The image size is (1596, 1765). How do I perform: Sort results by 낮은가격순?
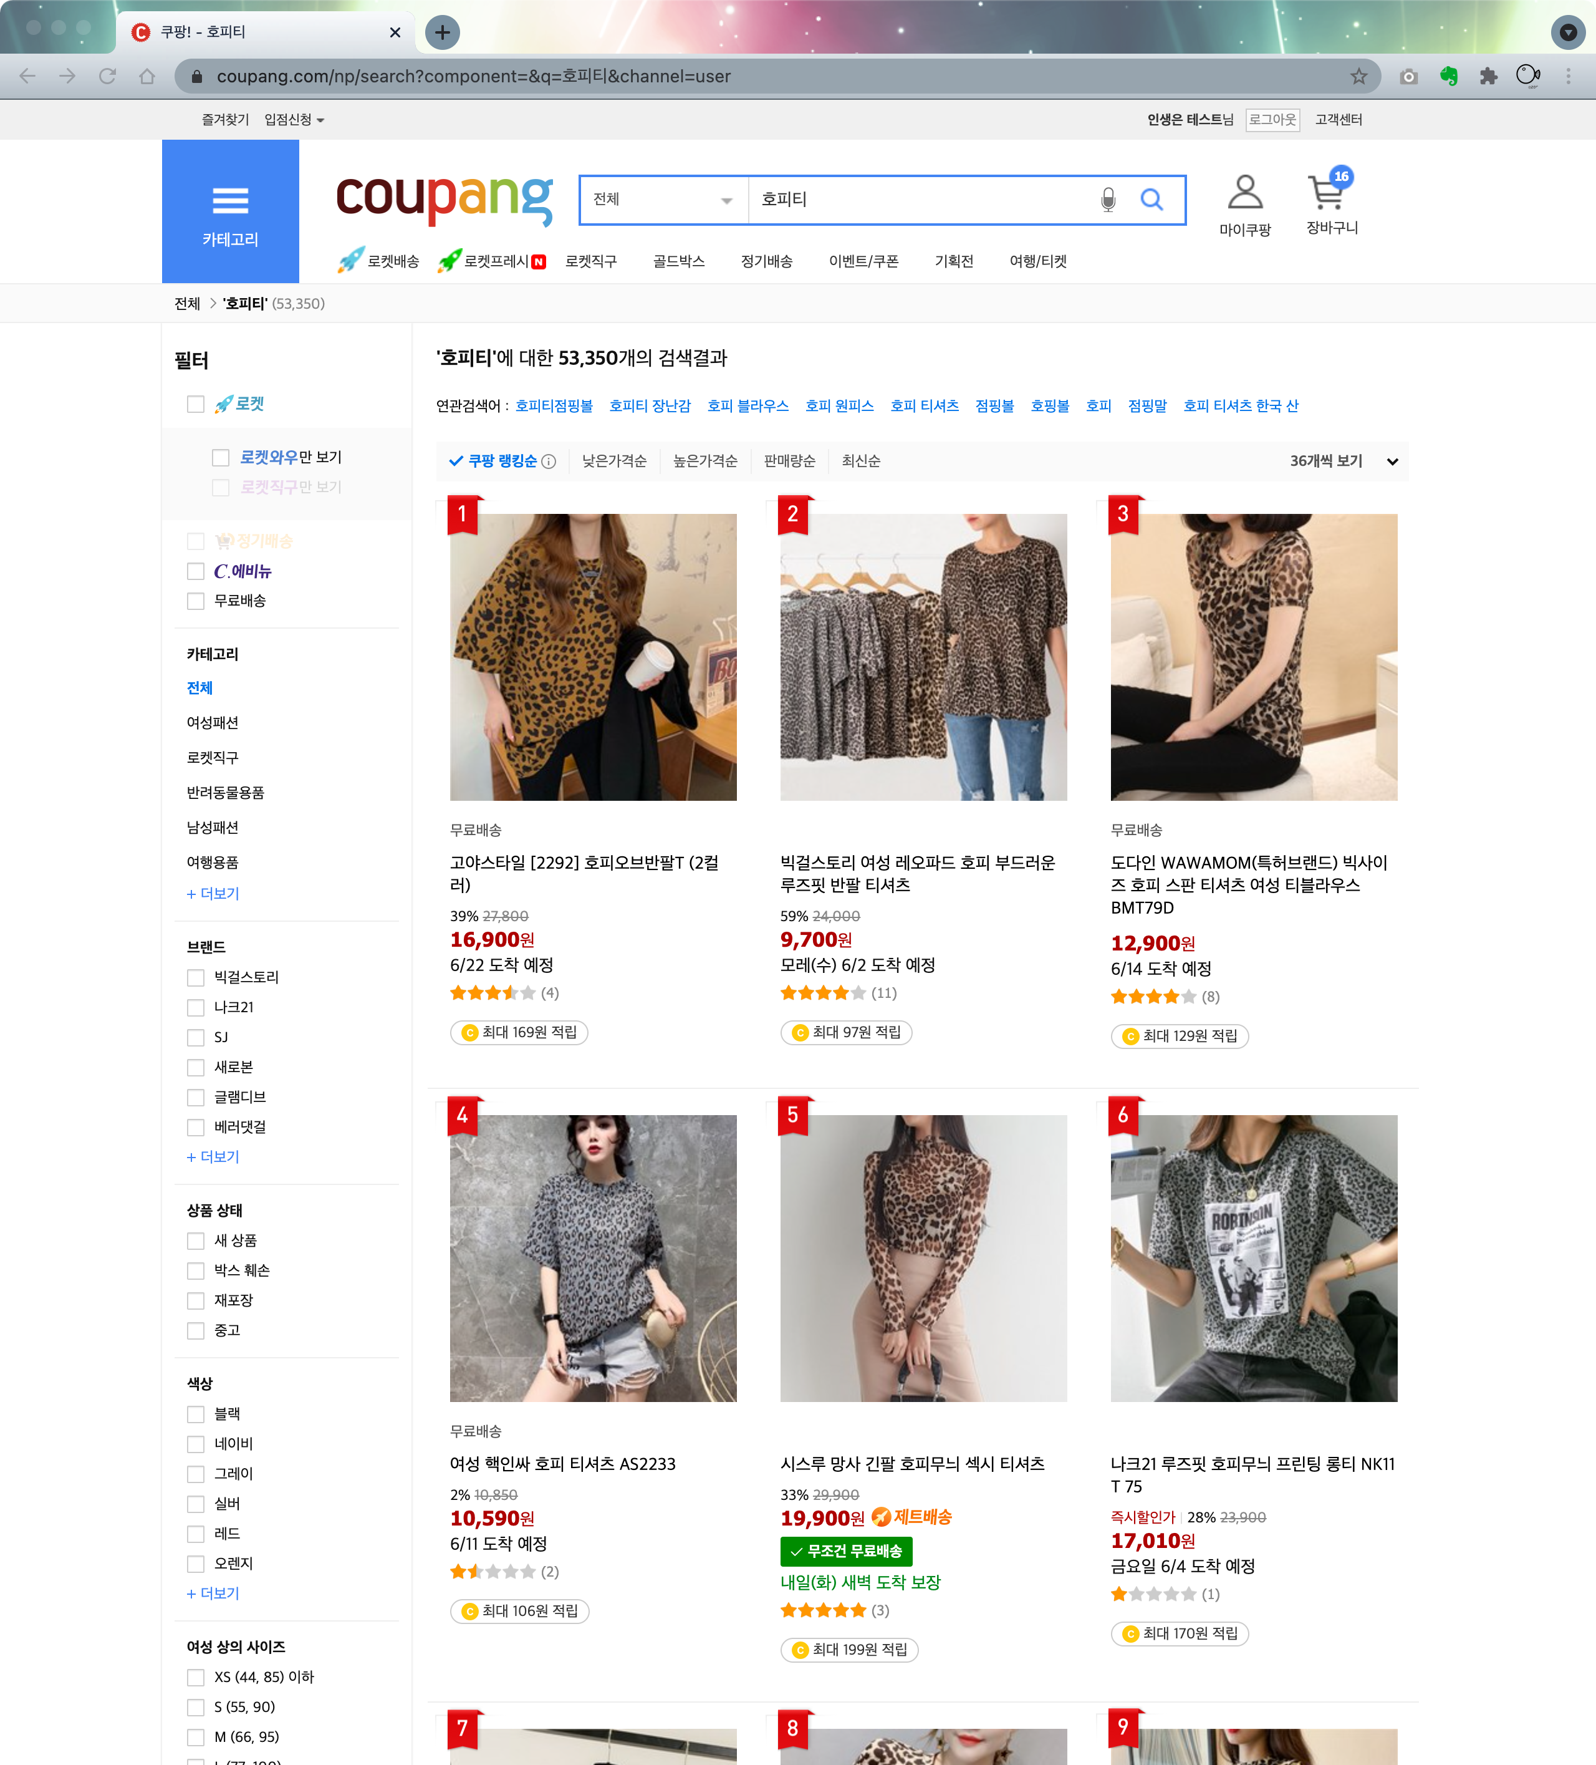click(614, 462)
